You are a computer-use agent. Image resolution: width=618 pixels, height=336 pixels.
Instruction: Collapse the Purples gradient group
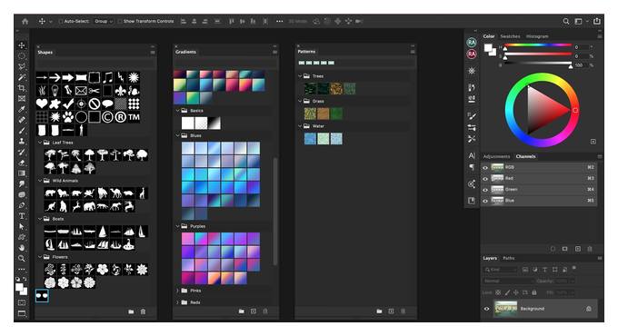coord(177,226)
